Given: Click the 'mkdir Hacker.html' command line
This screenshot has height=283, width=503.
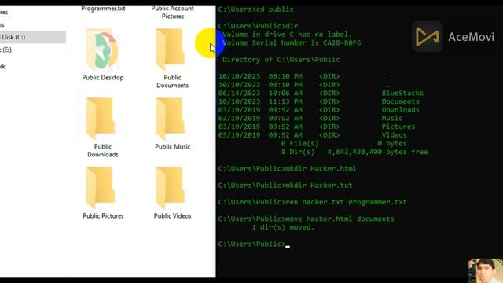Looking at the screenshot, I should click(287, 168).
